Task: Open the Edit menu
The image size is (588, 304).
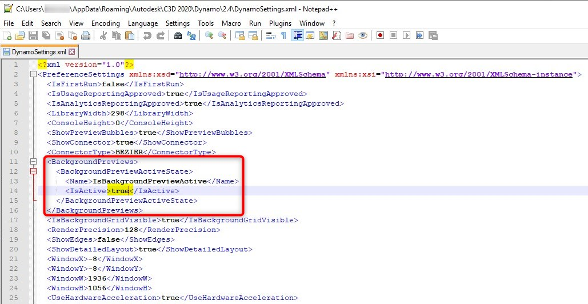Action: click(x=27, y=23)
